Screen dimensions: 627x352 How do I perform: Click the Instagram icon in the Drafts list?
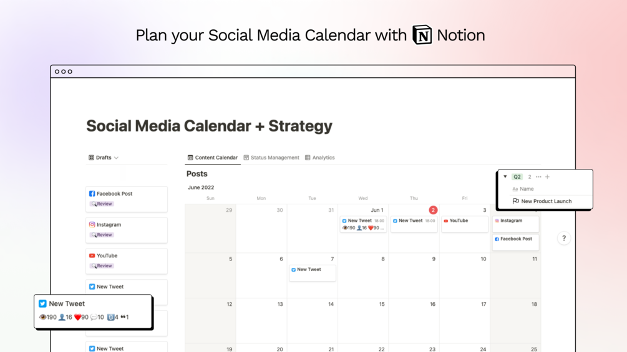click(92, 225)
